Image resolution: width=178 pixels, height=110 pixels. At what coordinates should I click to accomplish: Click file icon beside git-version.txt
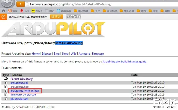[6, 98]
